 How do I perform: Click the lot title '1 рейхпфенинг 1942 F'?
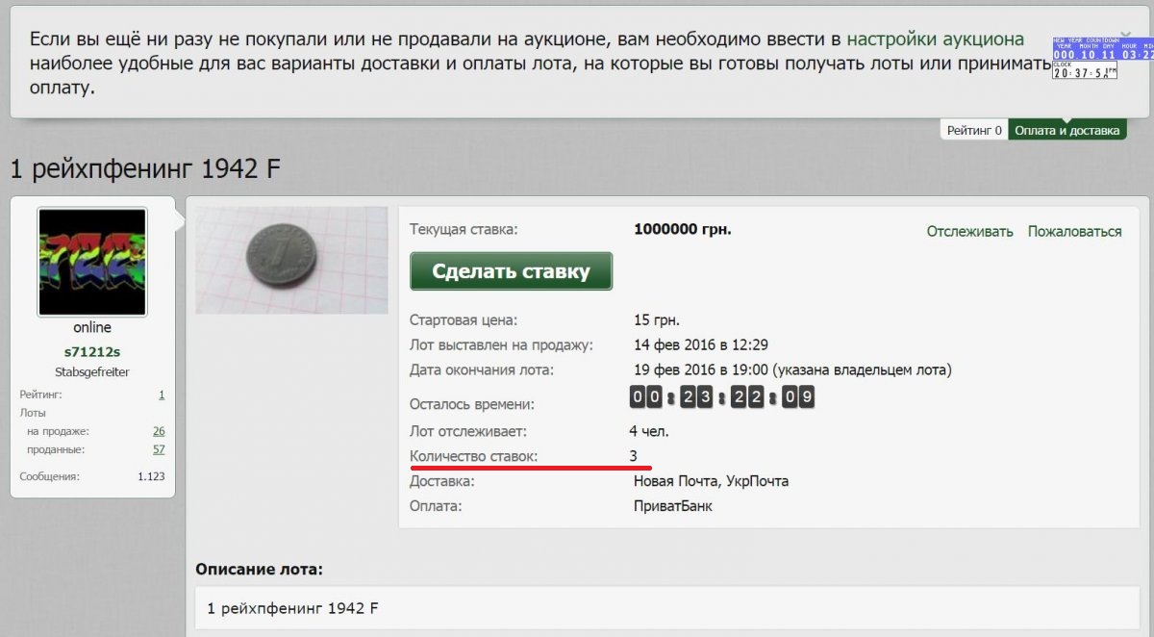click(x=145, y=169)
